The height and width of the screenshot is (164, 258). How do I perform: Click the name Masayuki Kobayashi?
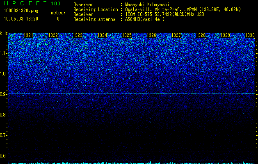pyautogui.click(x=147, y=5)
